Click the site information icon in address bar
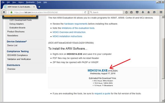This screenshot has height=103, width=165. point(9,12)
